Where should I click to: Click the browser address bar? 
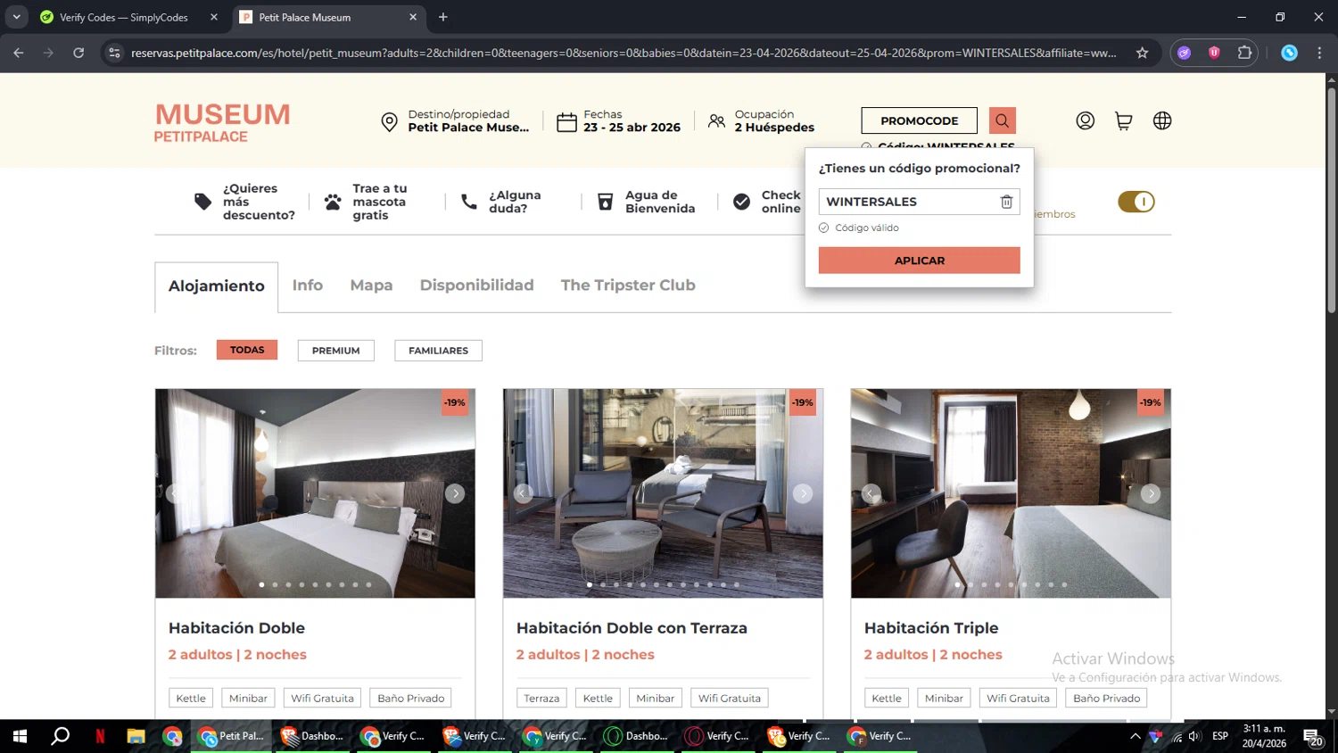coord(624,53)
